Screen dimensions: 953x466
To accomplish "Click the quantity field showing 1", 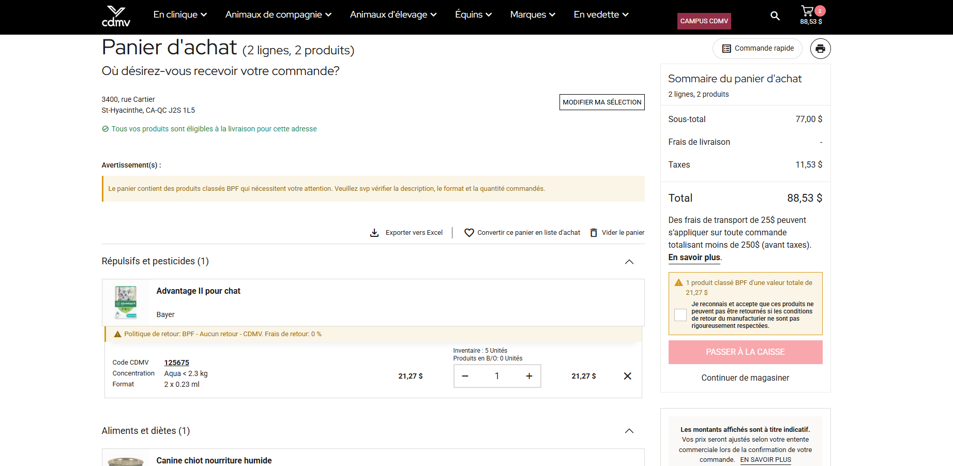I will tap(497, 376).
